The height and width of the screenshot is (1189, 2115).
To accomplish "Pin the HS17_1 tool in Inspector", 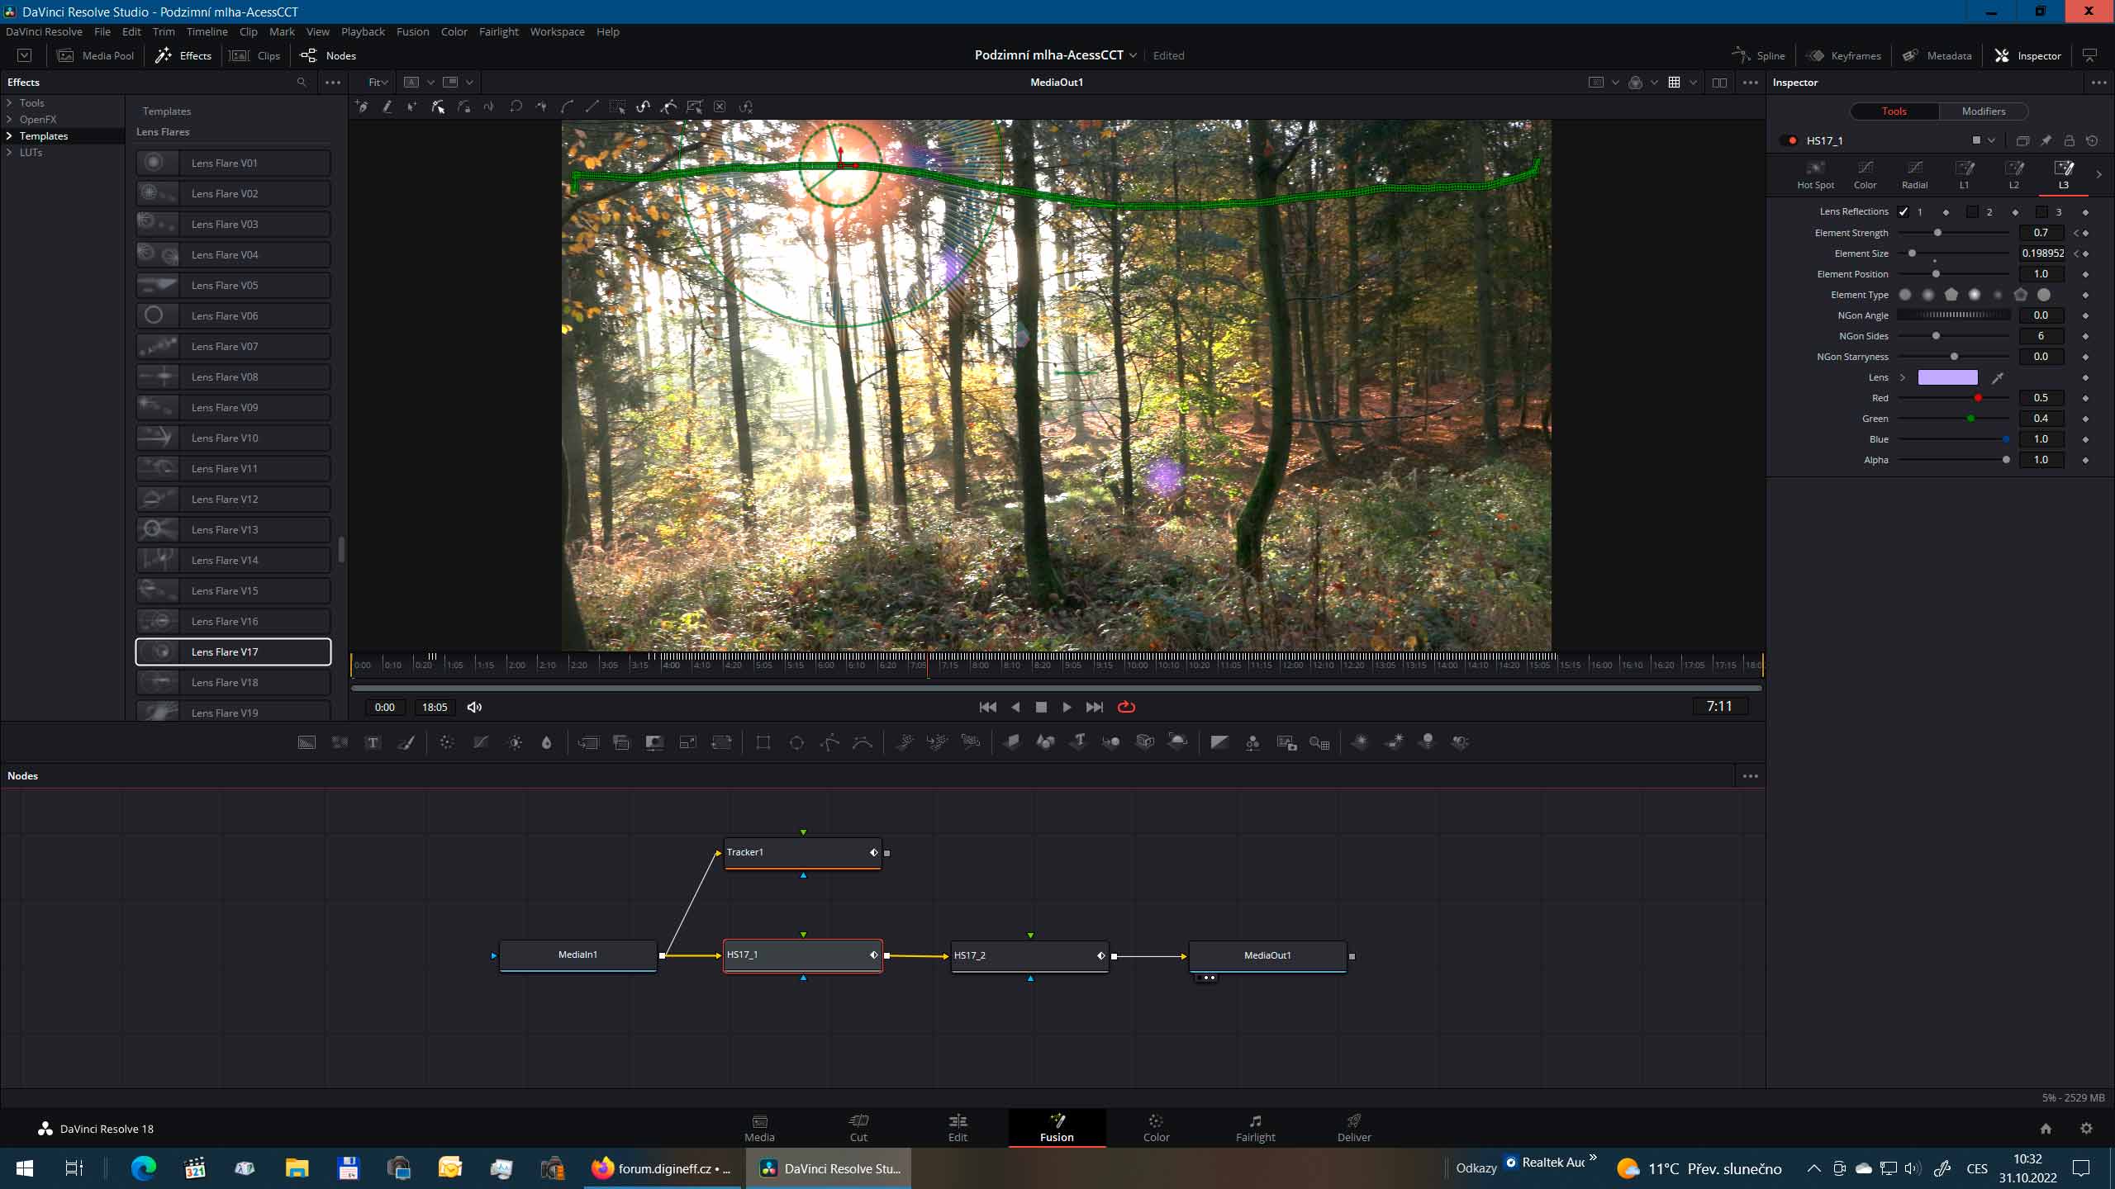I will click(x=2046, y=140).
